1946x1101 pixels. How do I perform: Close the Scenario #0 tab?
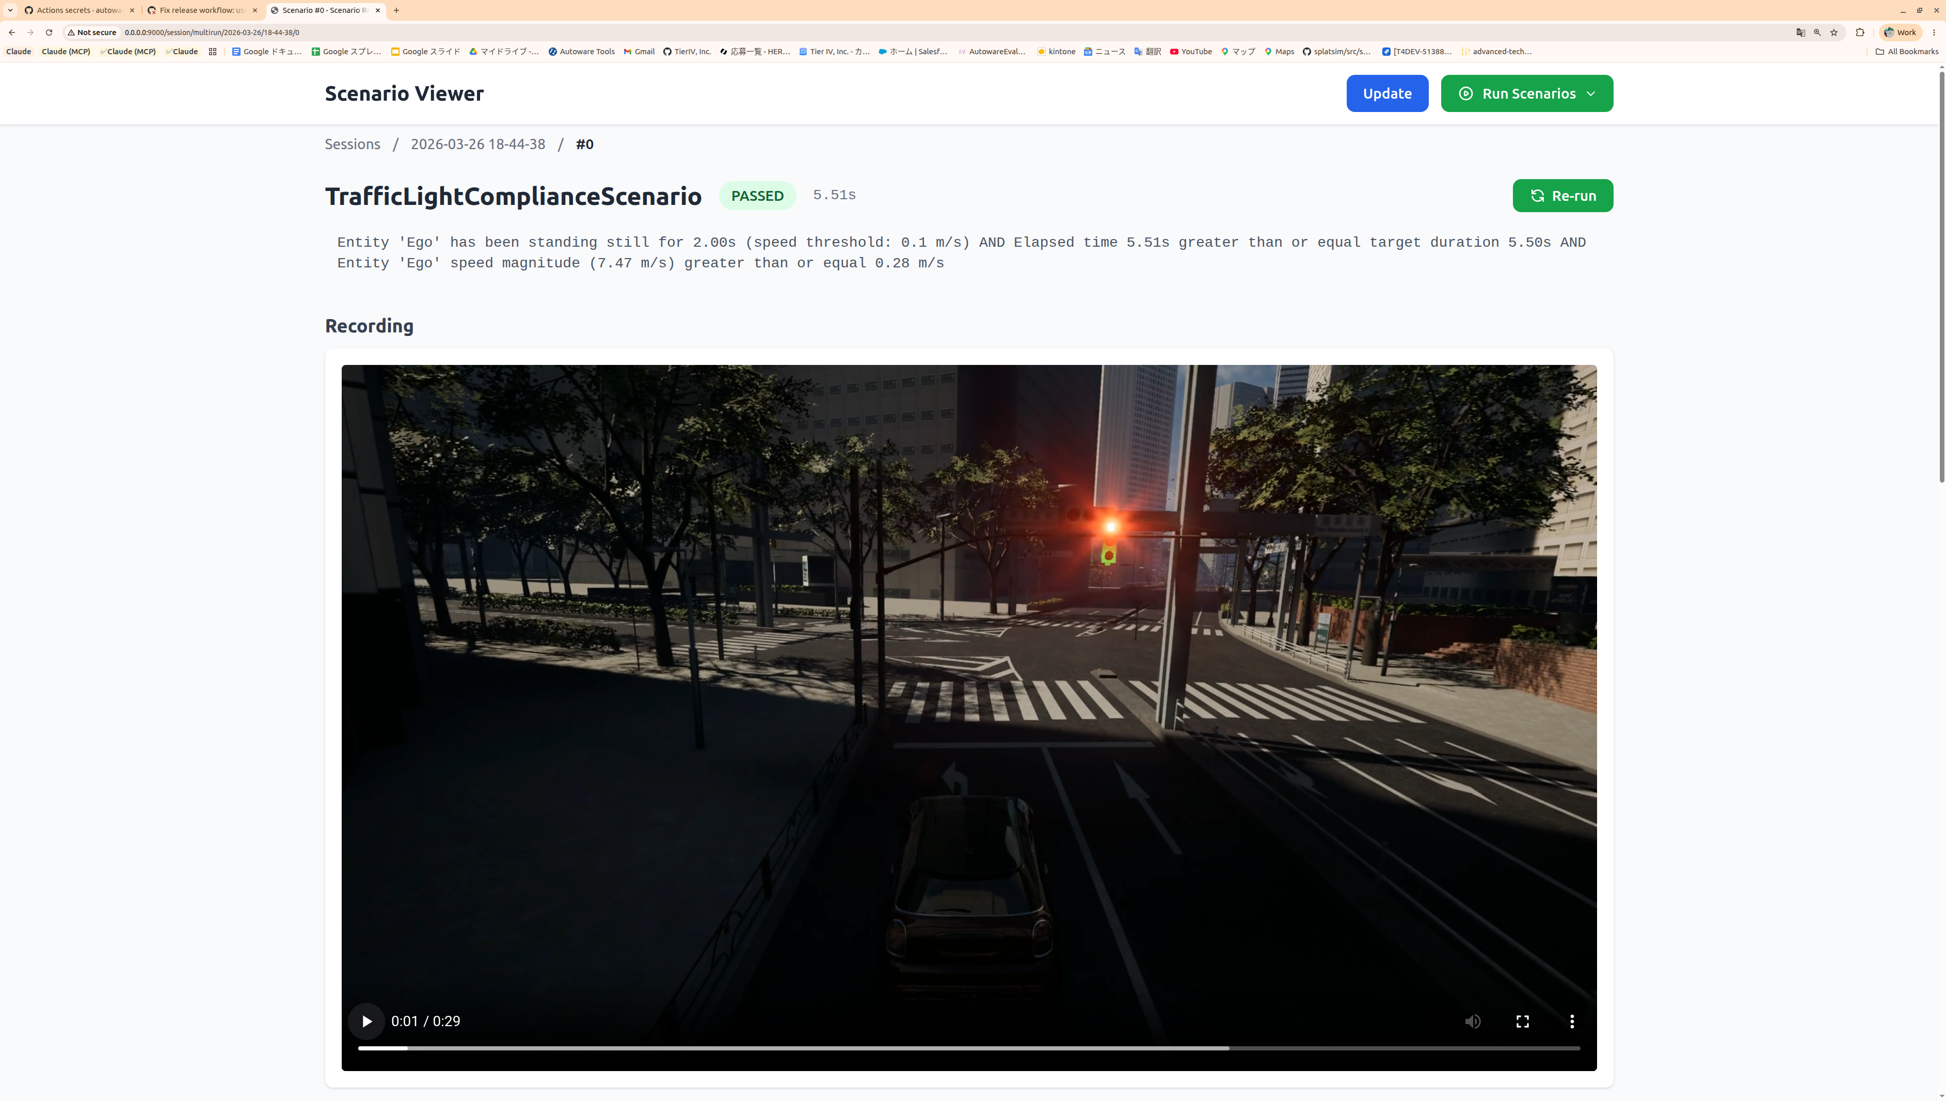click(378, 11)
